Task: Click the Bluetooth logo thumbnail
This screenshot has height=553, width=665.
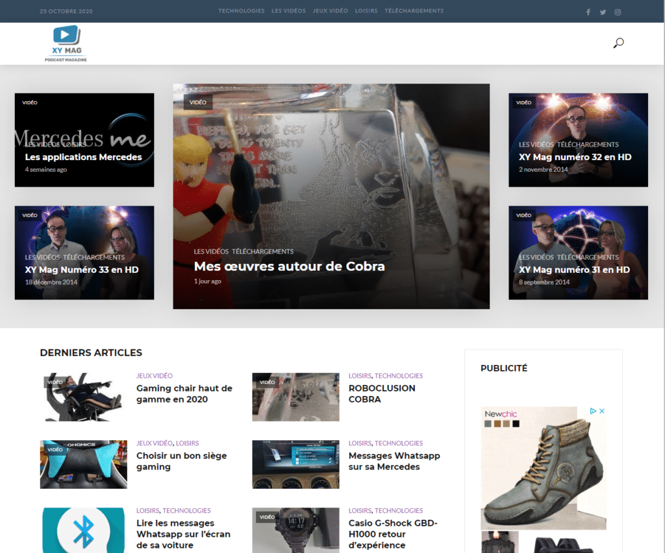Action: (84, 530)
